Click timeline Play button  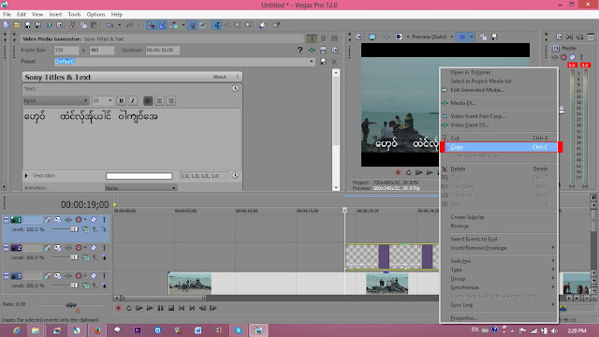tap(150, 308)
